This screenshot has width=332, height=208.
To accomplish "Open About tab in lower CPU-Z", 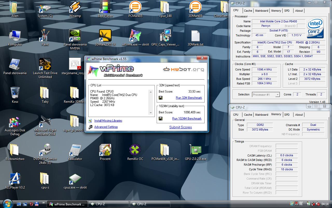I will pyautogui.click(x=299, y=115).
